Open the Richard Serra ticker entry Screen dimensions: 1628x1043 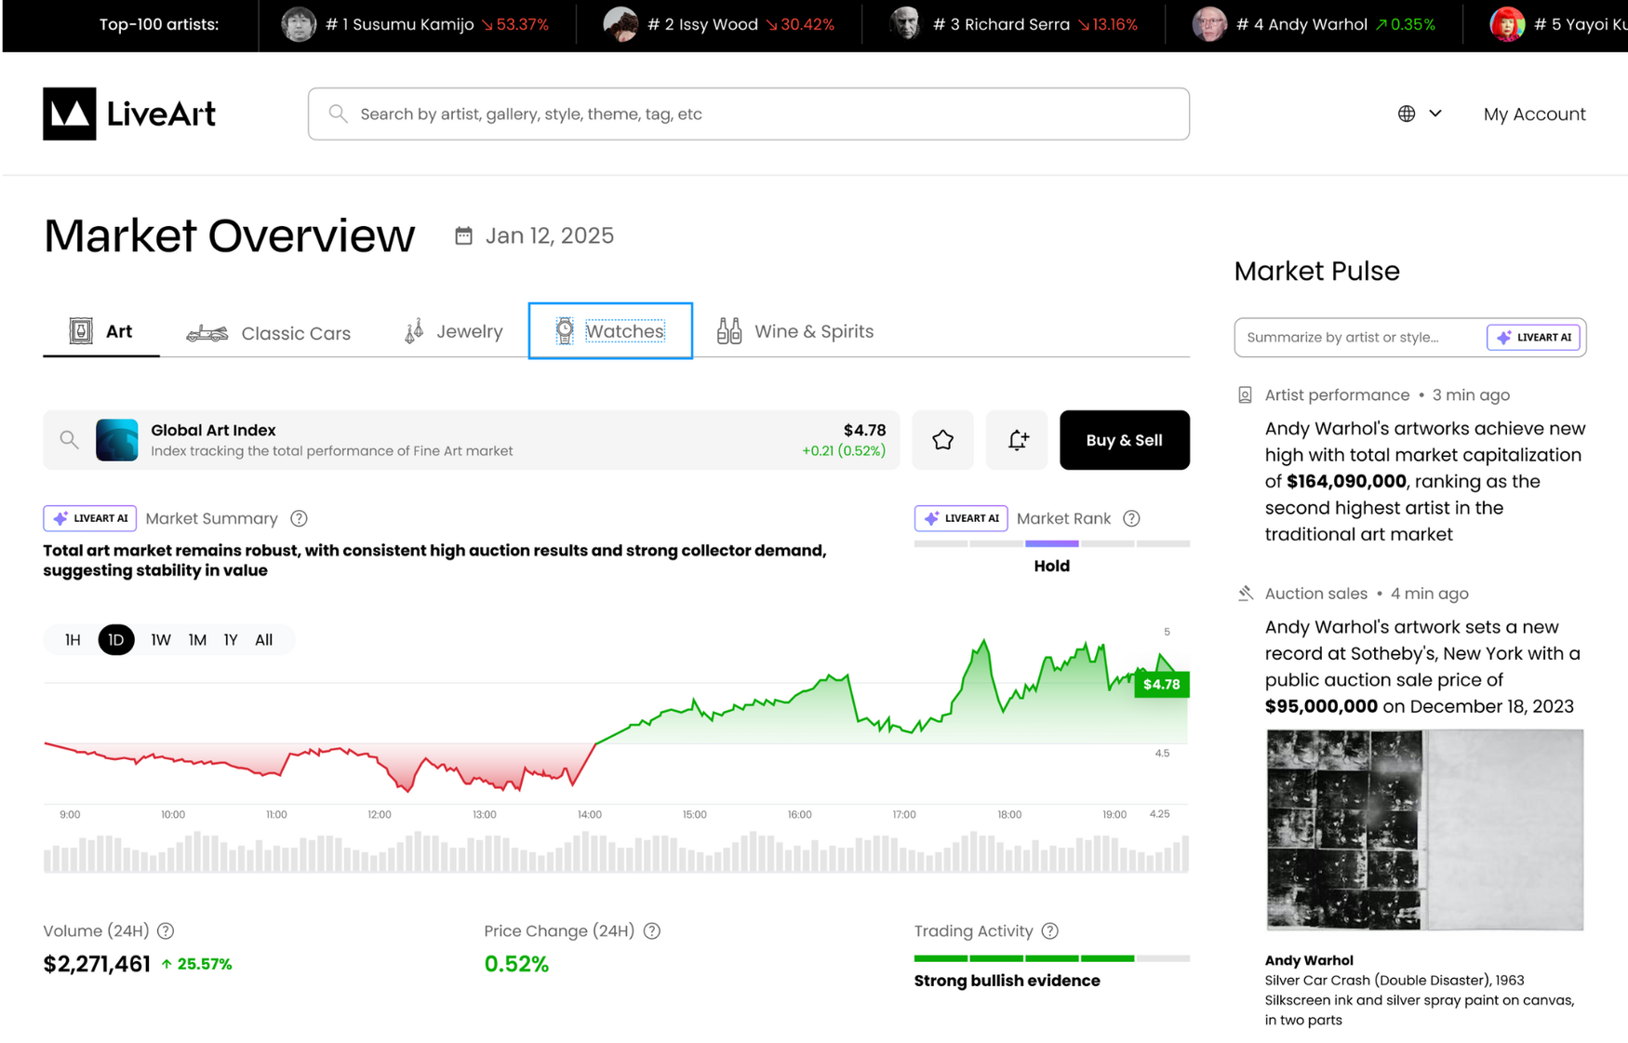(1014, 24)
